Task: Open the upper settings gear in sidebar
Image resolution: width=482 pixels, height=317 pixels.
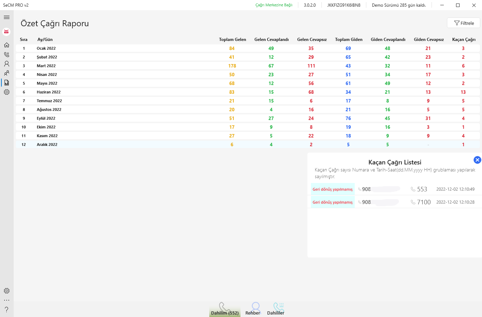Action: pyautogui.click(x=7, y=92)
